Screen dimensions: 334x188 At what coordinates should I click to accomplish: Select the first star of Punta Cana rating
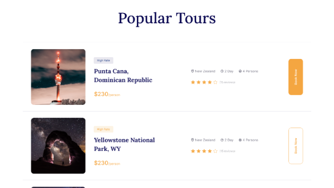coord(193,82)
